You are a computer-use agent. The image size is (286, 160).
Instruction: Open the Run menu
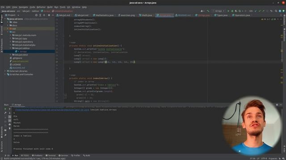point(56,7)
